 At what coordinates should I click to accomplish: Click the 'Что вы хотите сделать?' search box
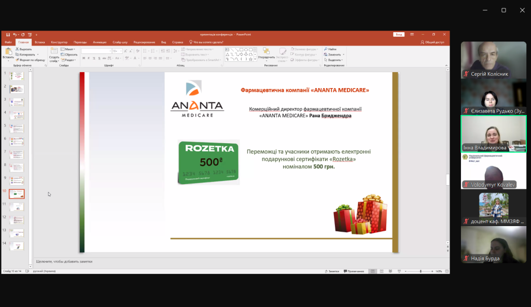pos(206,43)
